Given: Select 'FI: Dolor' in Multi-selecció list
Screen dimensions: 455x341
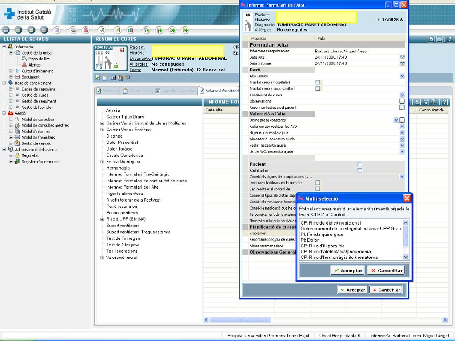Looking at the screenshot, I should pos(310,240).
